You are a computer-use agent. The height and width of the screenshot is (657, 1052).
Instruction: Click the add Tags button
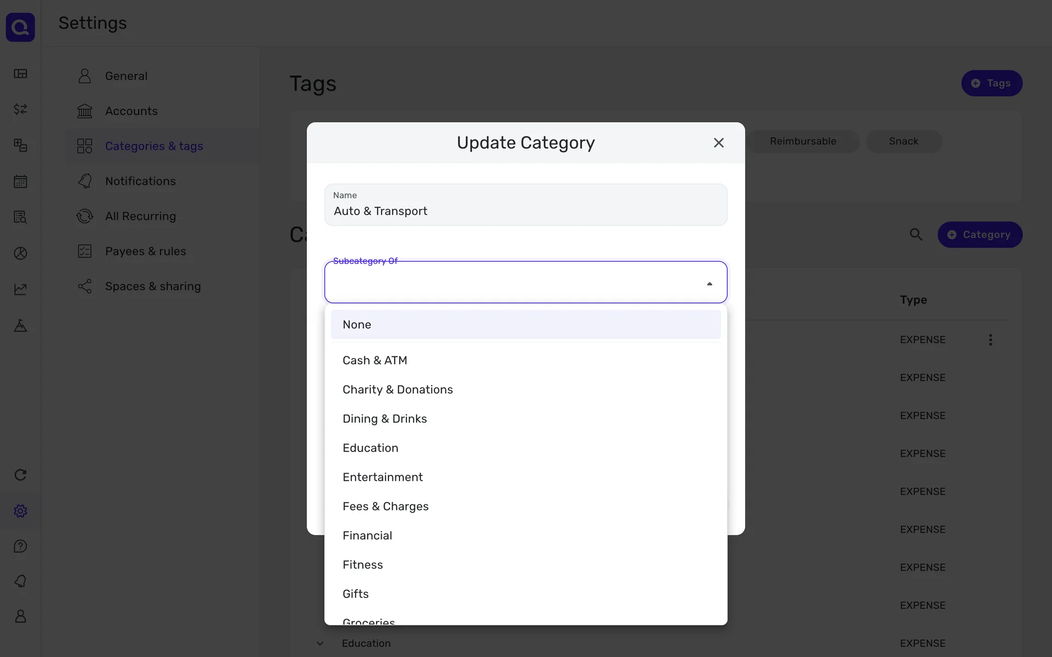click(991, 83)
